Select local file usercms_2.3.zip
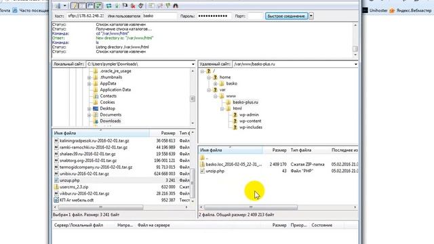The height and width of the screenshot is (244, 434). point(74,187)
